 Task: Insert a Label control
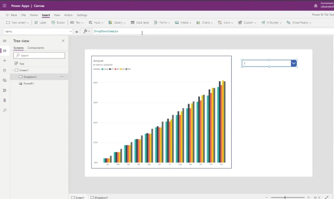40,22
